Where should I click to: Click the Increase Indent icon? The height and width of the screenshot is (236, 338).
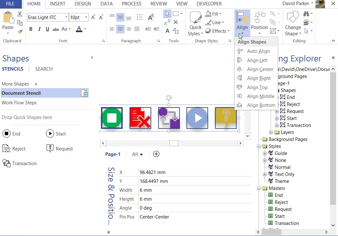[x=156, y=29]
